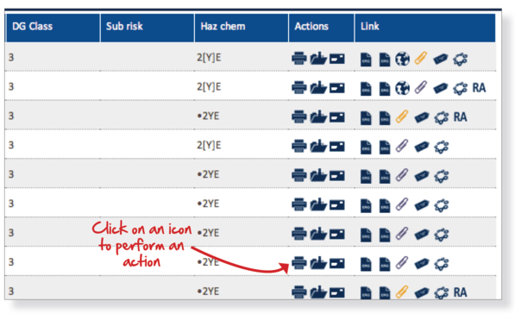The height and width of the screenshot is (314, 515).
Task: Click the molecule icon in the sixth row
Action: pyautogui.click(x=441, y=205)
